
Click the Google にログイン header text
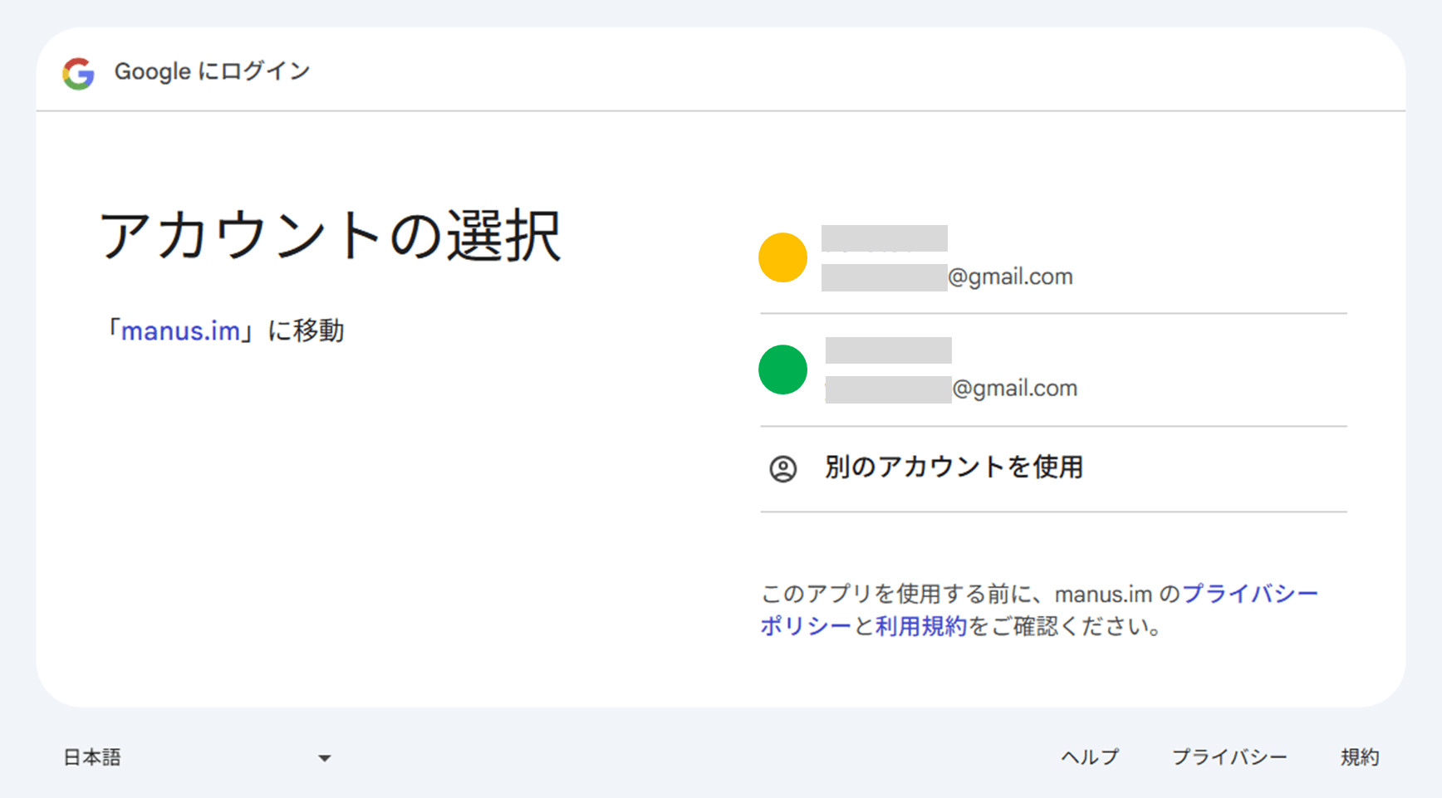pyautogui.click(x=213, y=71)
